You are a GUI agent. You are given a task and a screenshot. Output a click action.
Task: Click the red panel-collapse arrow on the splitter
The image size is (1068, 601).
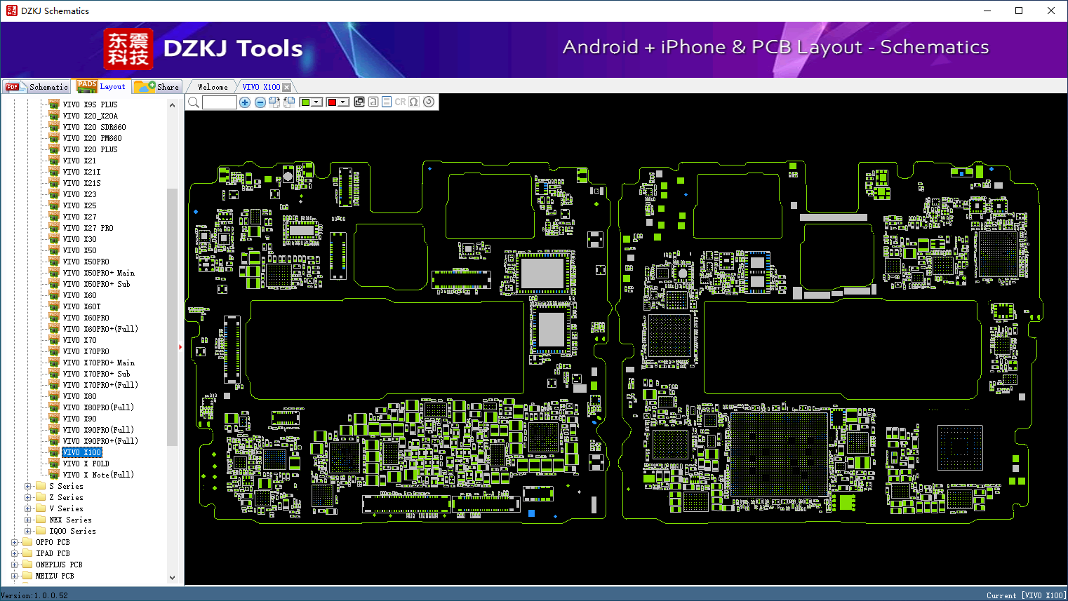(180, 346)
